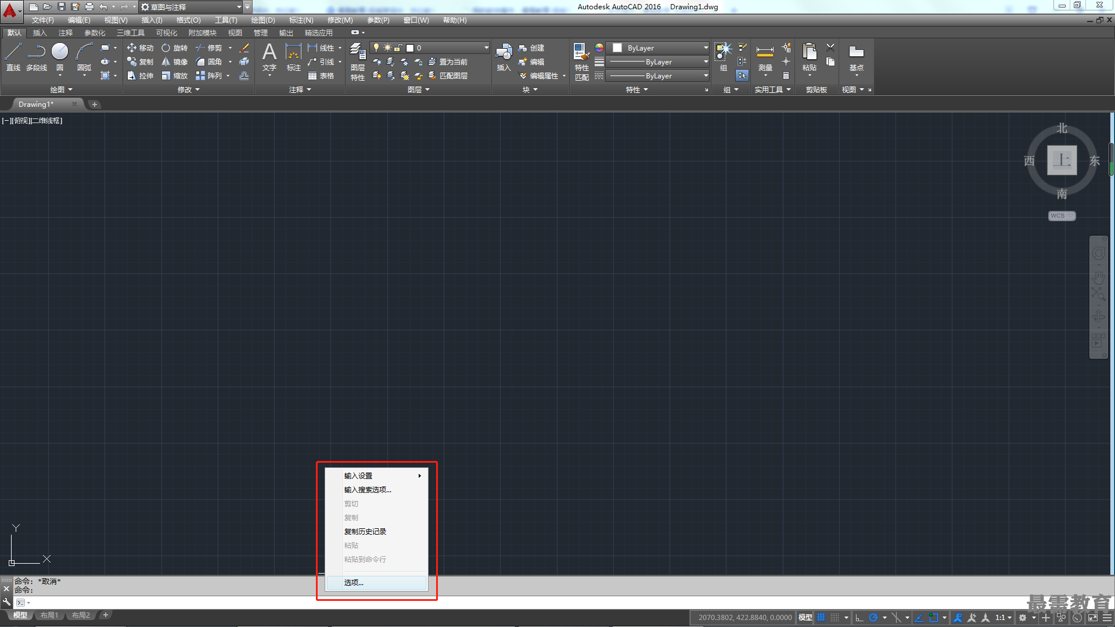The width and height of the screenshot is (1115, 627).
Task: Click the 组 (Group) icon
Action: pyautogui.click(x=723, y=57)
